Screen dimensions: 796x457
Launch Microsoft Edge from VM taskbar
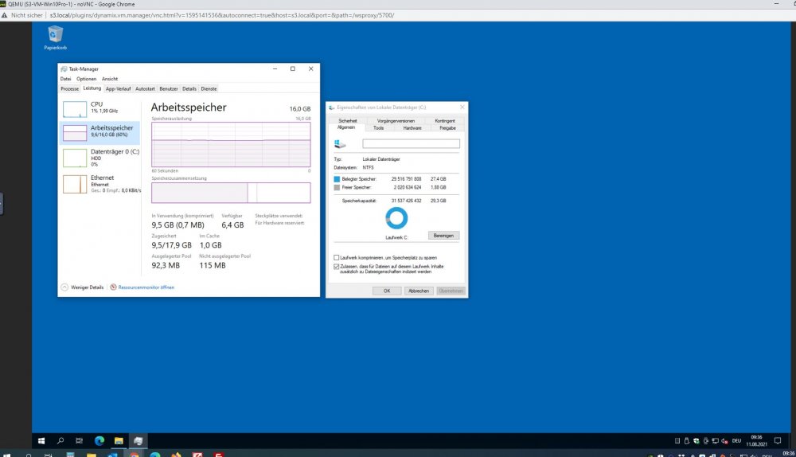click(99, 441)
